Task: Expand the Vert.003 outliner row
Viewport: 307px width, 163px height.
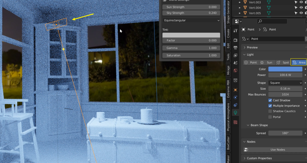Action: point(240,2)
